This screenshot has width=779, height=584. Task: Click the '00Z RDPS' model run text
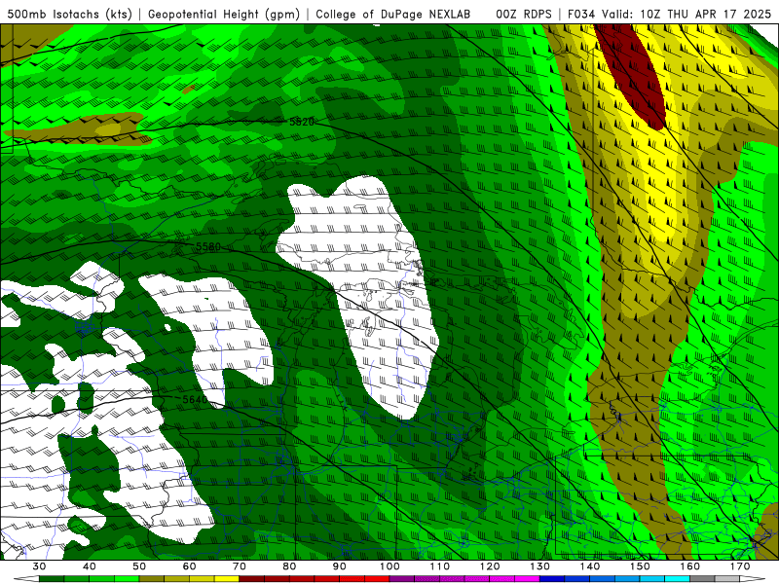[524, 14]
